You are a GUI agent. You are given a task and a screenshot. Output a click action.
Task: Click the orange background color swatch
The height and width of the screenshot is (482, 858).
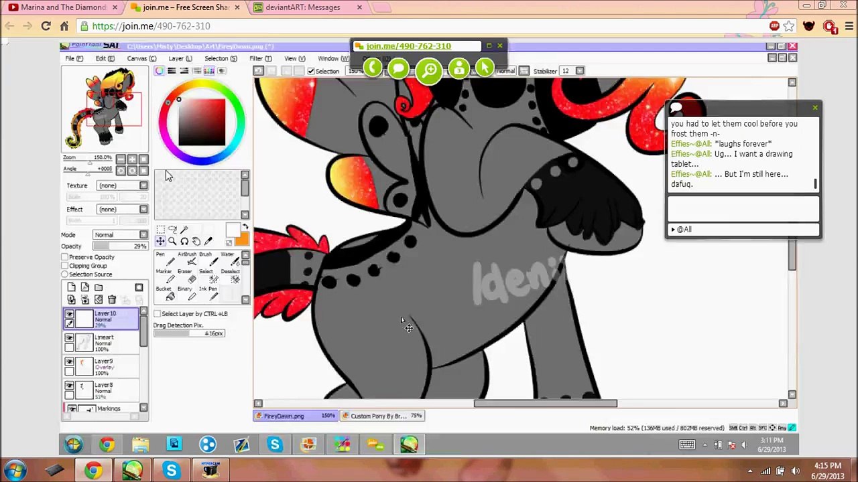(242, 239)
